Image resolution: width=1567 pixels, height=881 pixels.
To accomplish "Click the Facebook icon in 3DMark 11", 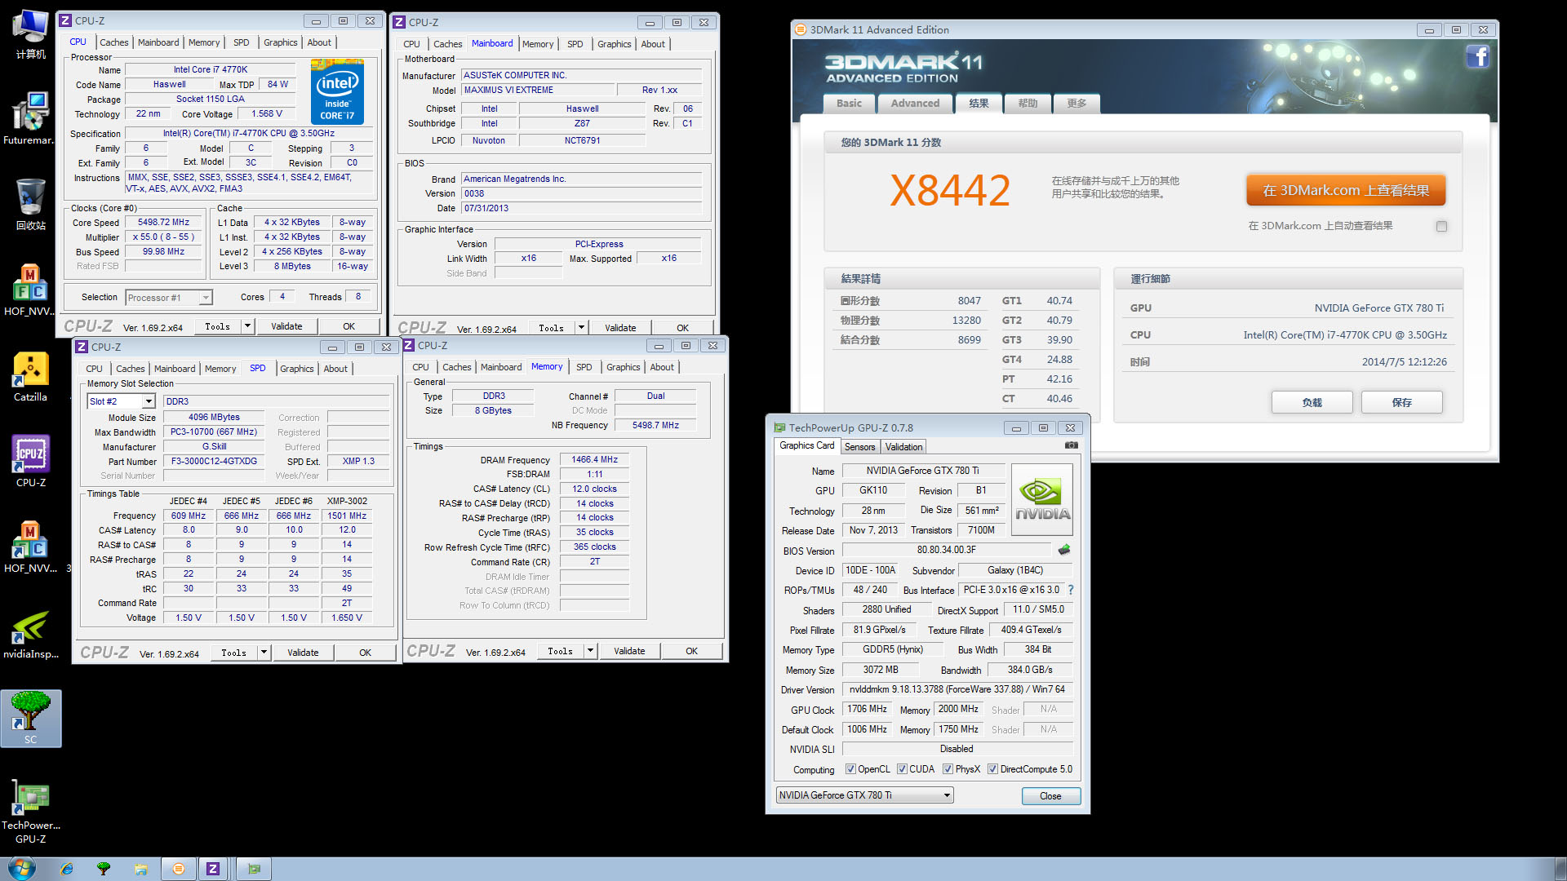I will click(1477, 56).
